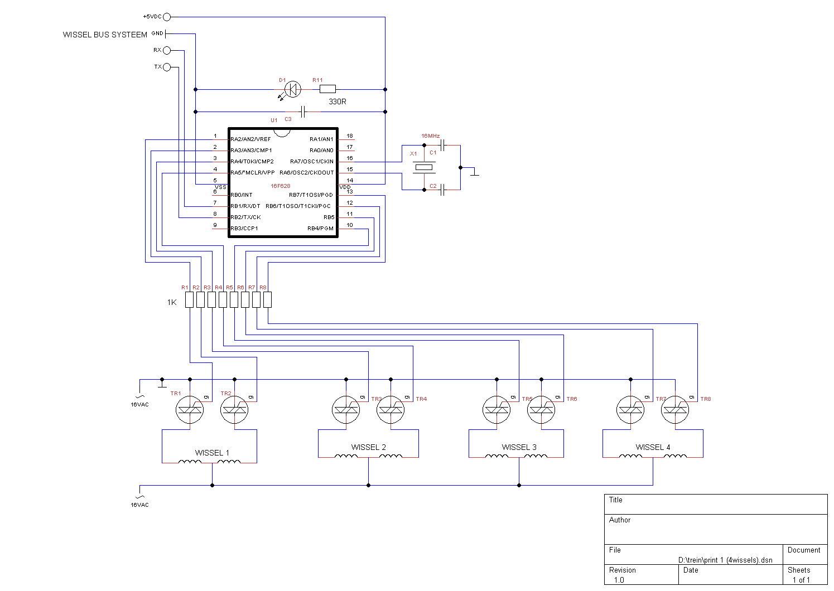Select the WISSEL 4 coil label
The image size is (834, 591).
tap(653, 447)
